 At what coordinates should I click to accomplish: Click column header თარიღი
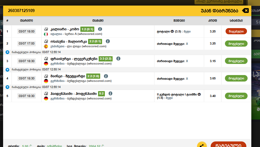pos(27,21)
